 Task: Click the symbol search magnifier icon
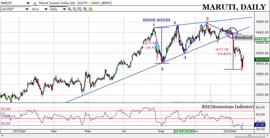pos(35,3)
